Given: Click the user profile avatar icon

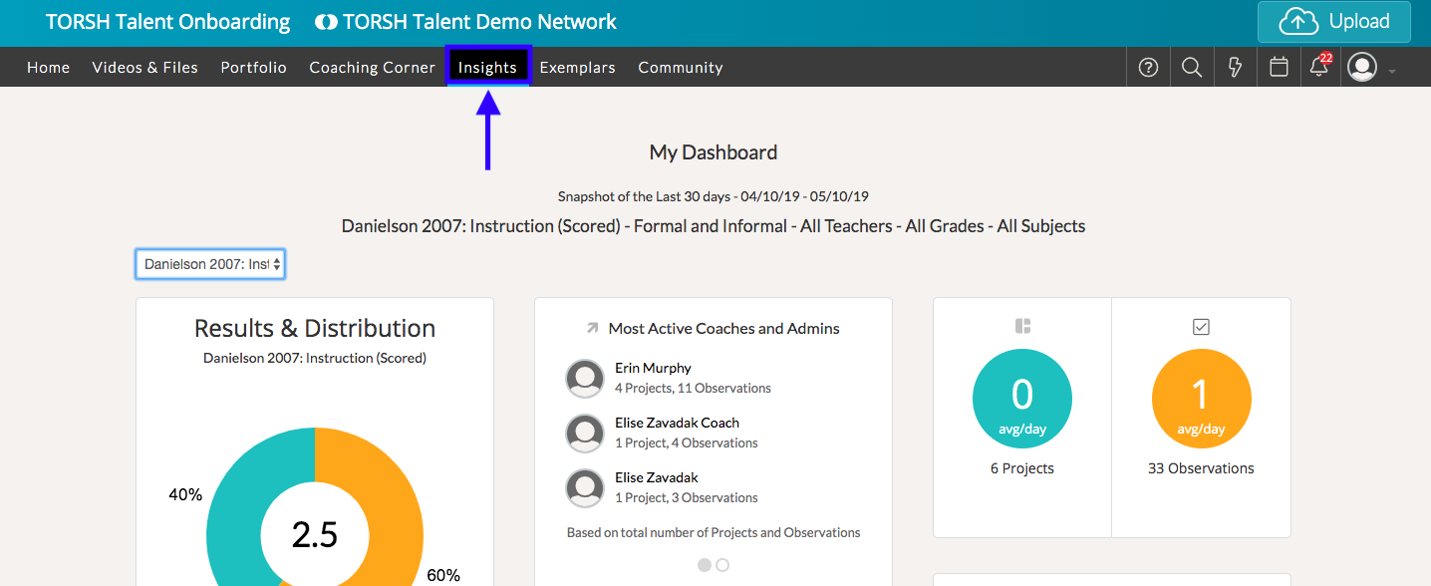Looking at the screenshot, I should (1361, 68).
